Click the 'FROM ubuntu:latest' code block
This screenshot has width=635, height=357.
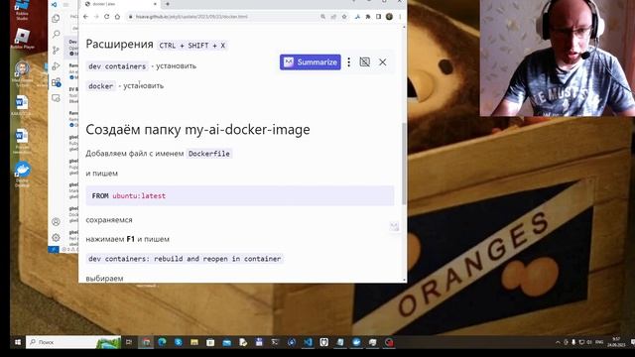(x=240, y=196)
